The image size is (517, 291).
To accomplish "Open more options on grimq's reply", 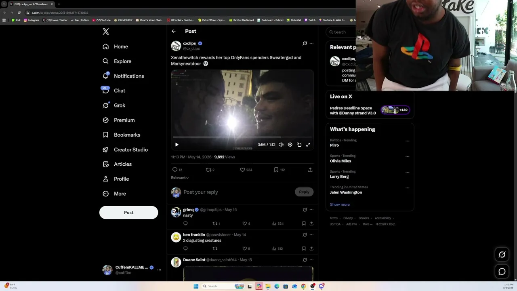I will tap(311, 210).
